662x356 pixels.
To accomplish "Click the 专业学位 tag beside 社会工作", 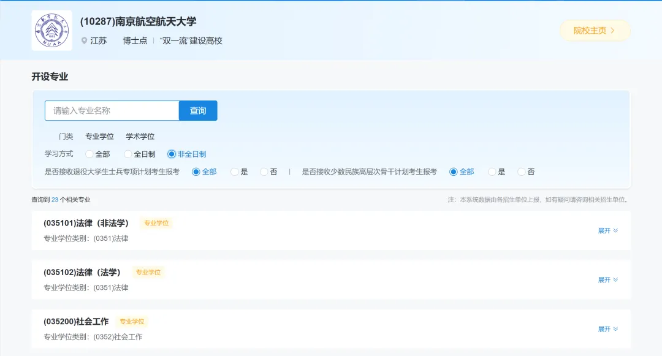I will (x=132, y=322).
